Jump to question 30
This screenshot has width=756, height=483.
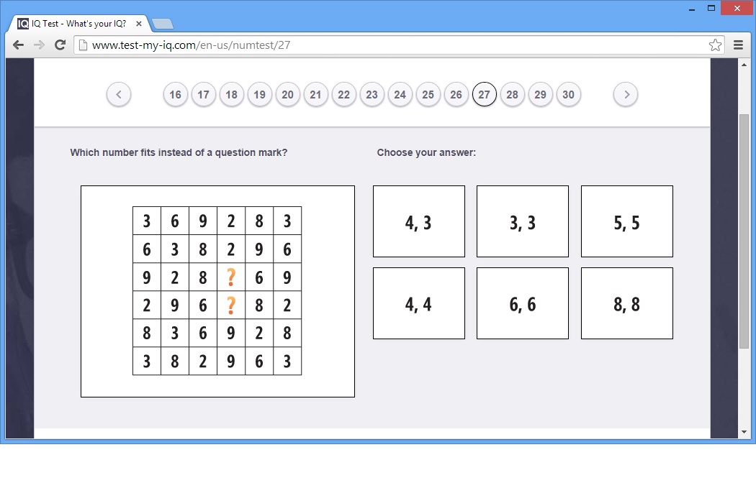569,94
